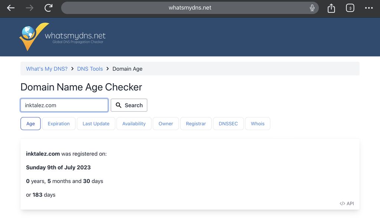This screenshot has height=219, width=380.
Task: Open the DNSSEC tab
Action: coord(228,124)
